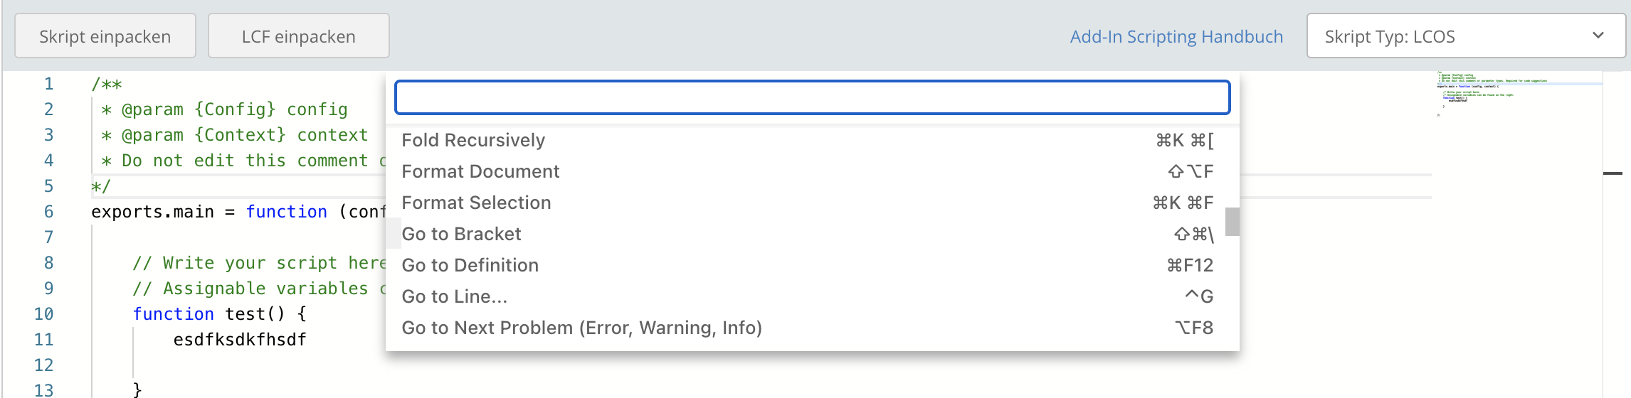This screenshot has width=1631, height=398.
Task: Select Go to Bracket command
Action: pos(461,234)
